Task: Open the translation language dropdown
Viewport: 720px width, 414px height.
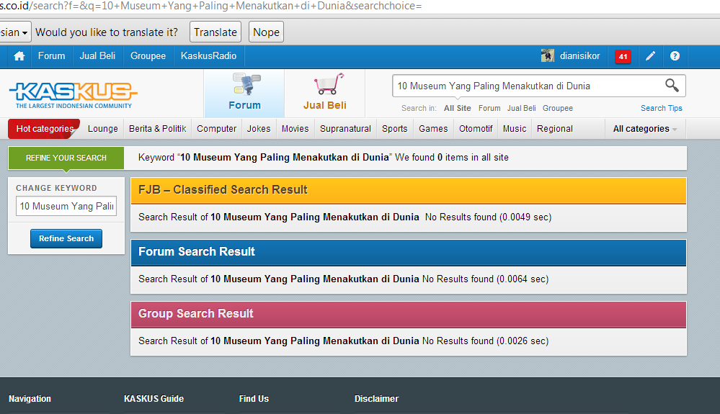Action: (14, 32)
